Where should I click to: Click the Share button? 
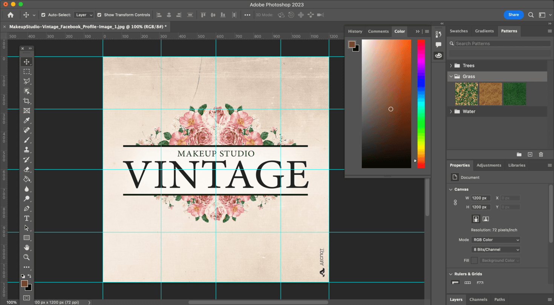coord(513,15)
